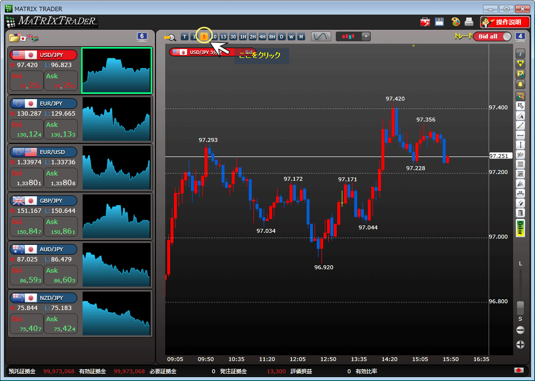Select the GBP/JPY currency pair label

pos(43,201)
